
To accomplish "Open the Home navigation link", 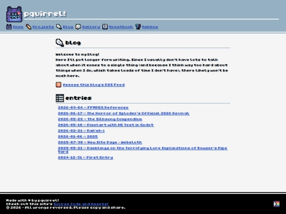I will click(x=18, y=27).
